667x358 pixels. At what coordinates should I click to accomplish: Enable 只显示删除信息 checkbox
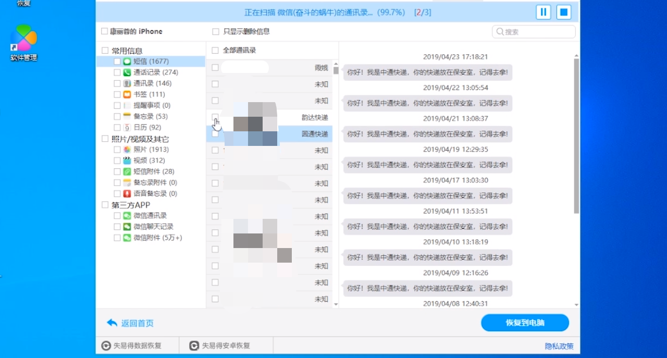coord(216,32)
